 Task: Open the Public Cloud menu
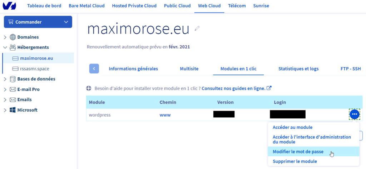(x=177, y=6)
